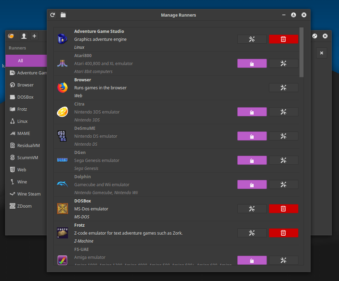Select Linux in the sidebar
This screenshot has height=281, width=339.
click(26, 121)
